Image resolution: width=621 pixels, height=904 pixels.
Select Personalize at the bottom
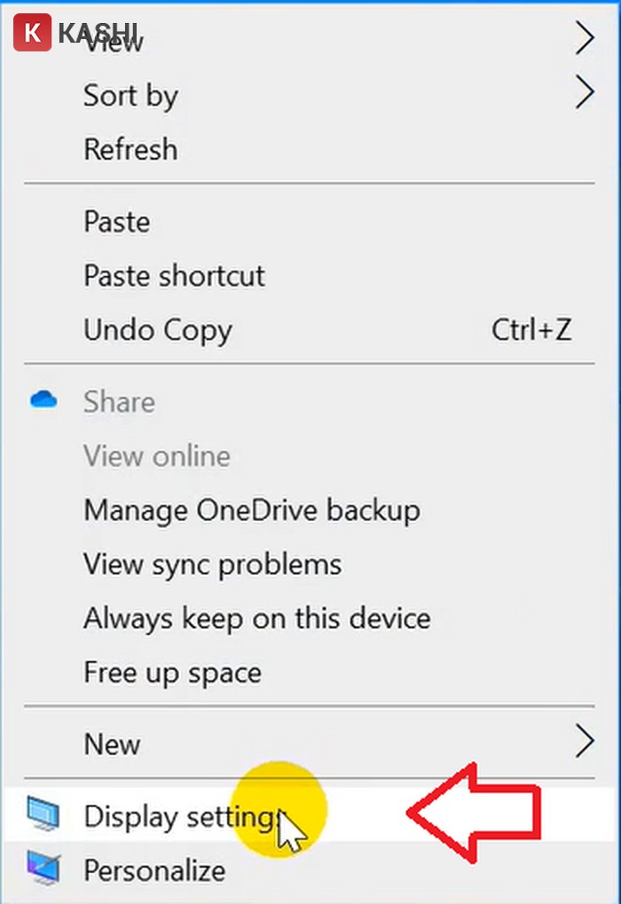153,870
